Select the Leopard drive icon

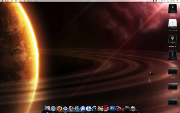click(173, 8)
